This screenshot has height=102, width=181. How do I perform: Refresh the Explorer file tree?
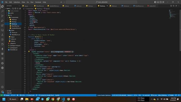click(18, 8)
